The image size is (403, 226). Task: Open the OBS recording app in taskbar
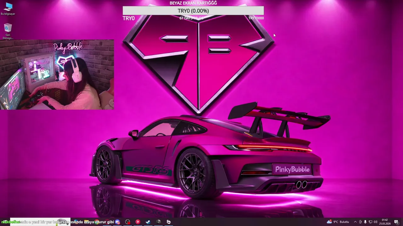point(128,222)
